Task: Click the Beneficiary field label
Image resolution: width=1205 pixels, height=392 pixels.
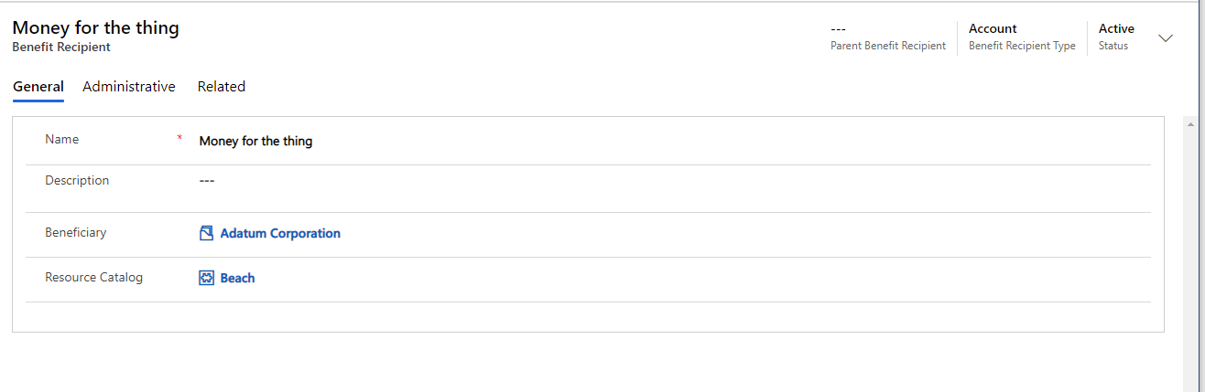Action: tap(76, 233)
